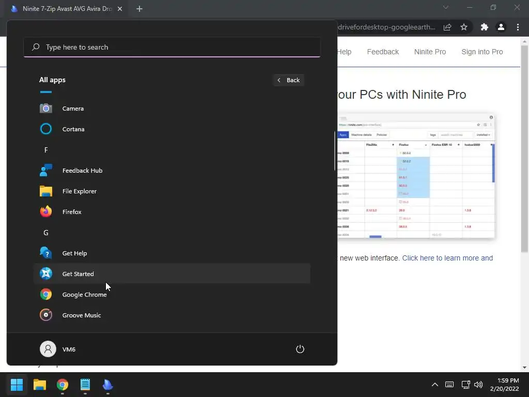Screen dimensions: 529x397
Task: Click the power button in Start menu
Action: [x=300, y=349]
